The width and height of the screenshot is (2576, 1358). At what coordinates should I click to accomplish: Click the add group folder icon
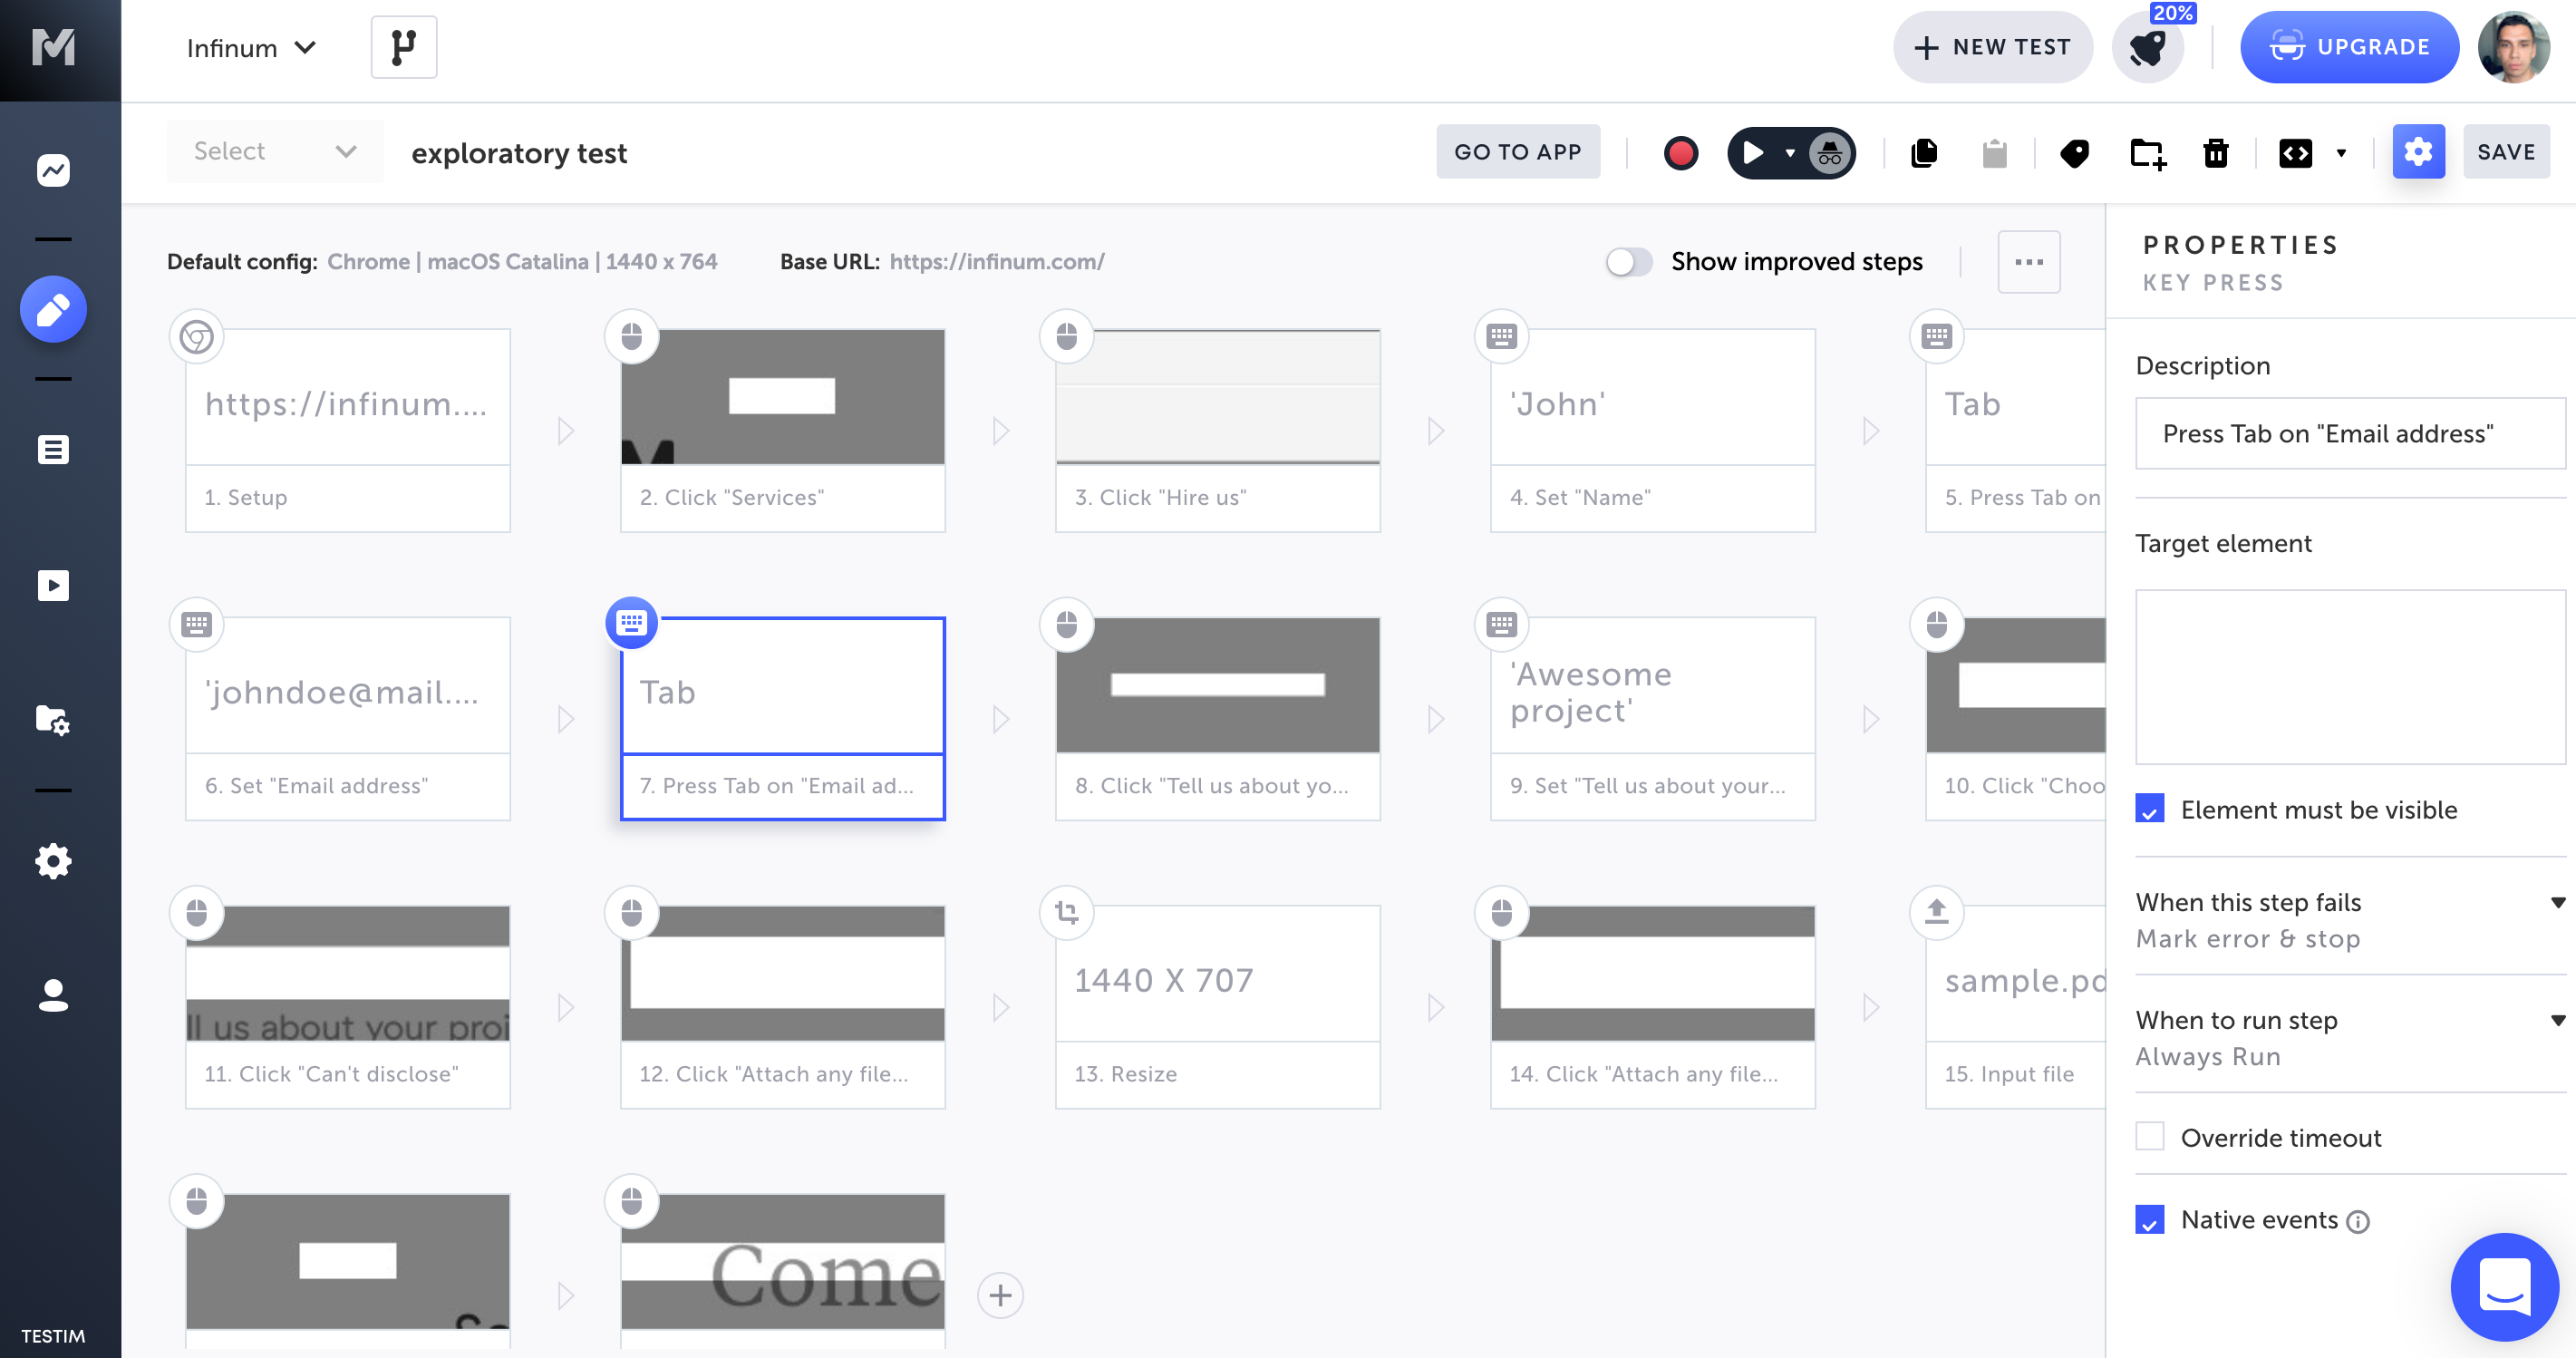pos(2146,152)
